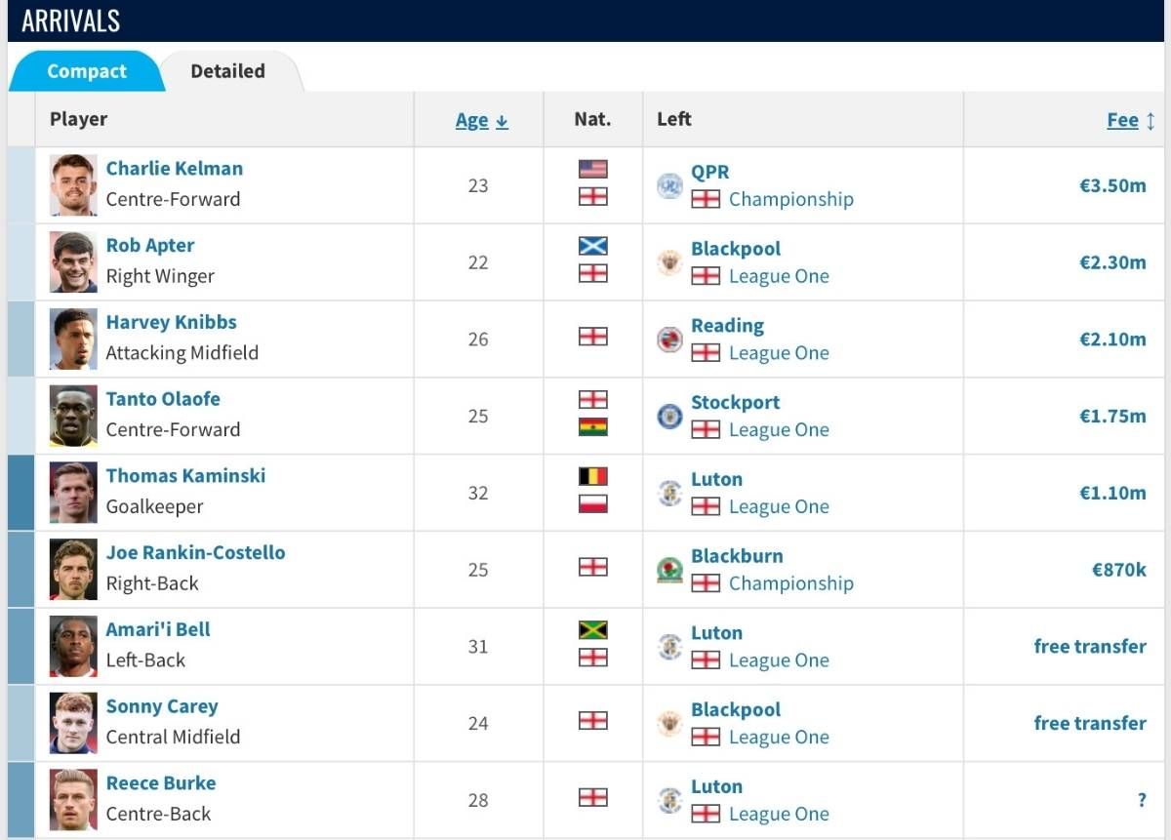The height and width of the screenshot is (840, 1171).
Task: Open Charlie Kelman's player profile link
Action: point(175,168)
